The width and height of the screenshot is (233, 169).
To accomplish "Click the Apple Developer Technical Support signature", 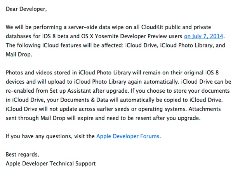I will click(x=50, y=163).
